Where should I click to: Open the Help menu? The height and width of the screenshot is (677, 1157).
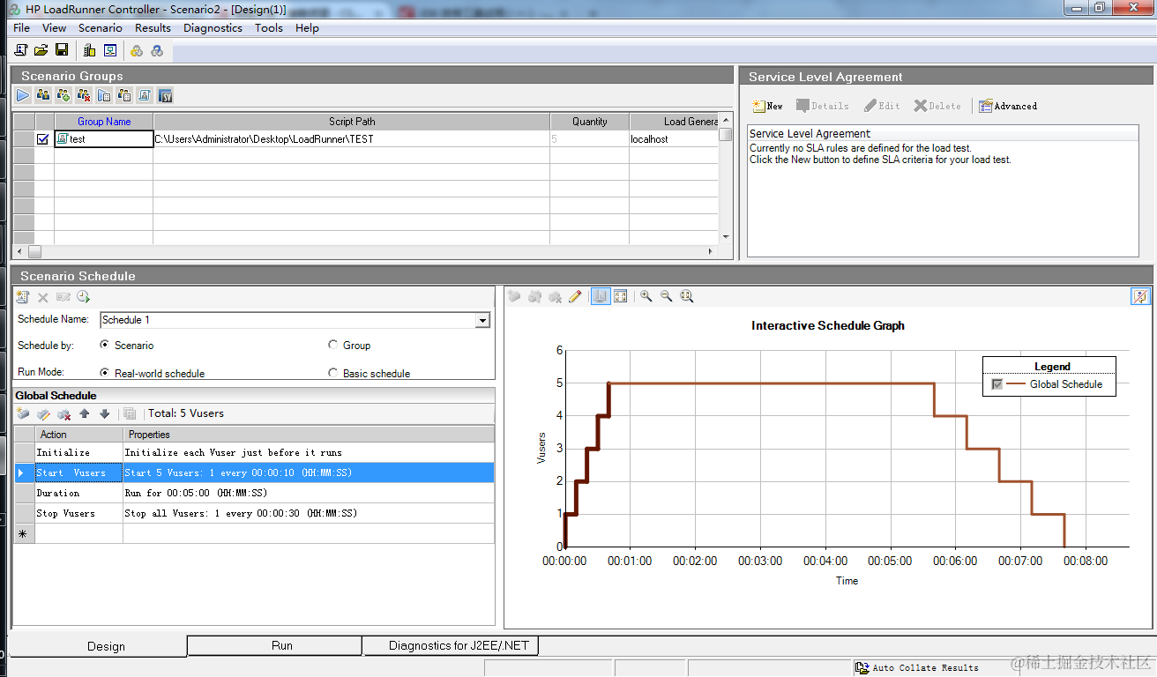(308, 28)
